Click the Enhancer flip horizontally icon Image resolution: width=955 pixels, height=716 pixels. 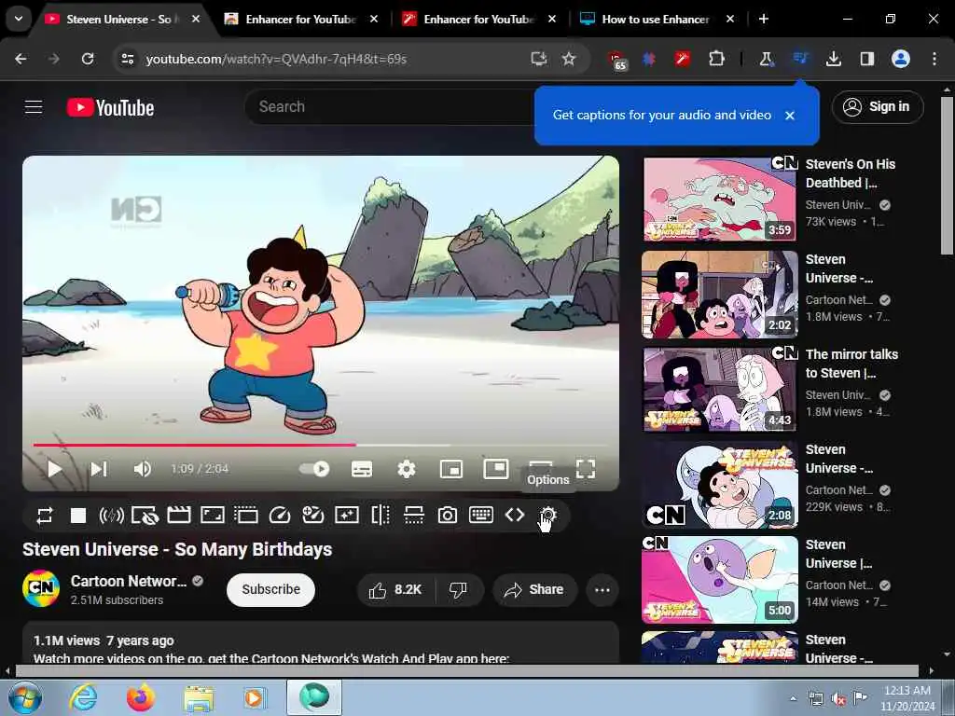coord(381,516)
